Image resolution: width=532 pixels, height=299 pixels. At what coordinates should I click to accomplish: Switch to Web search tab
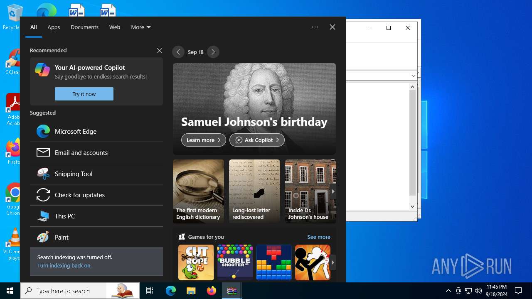click(x=115, y=27)
